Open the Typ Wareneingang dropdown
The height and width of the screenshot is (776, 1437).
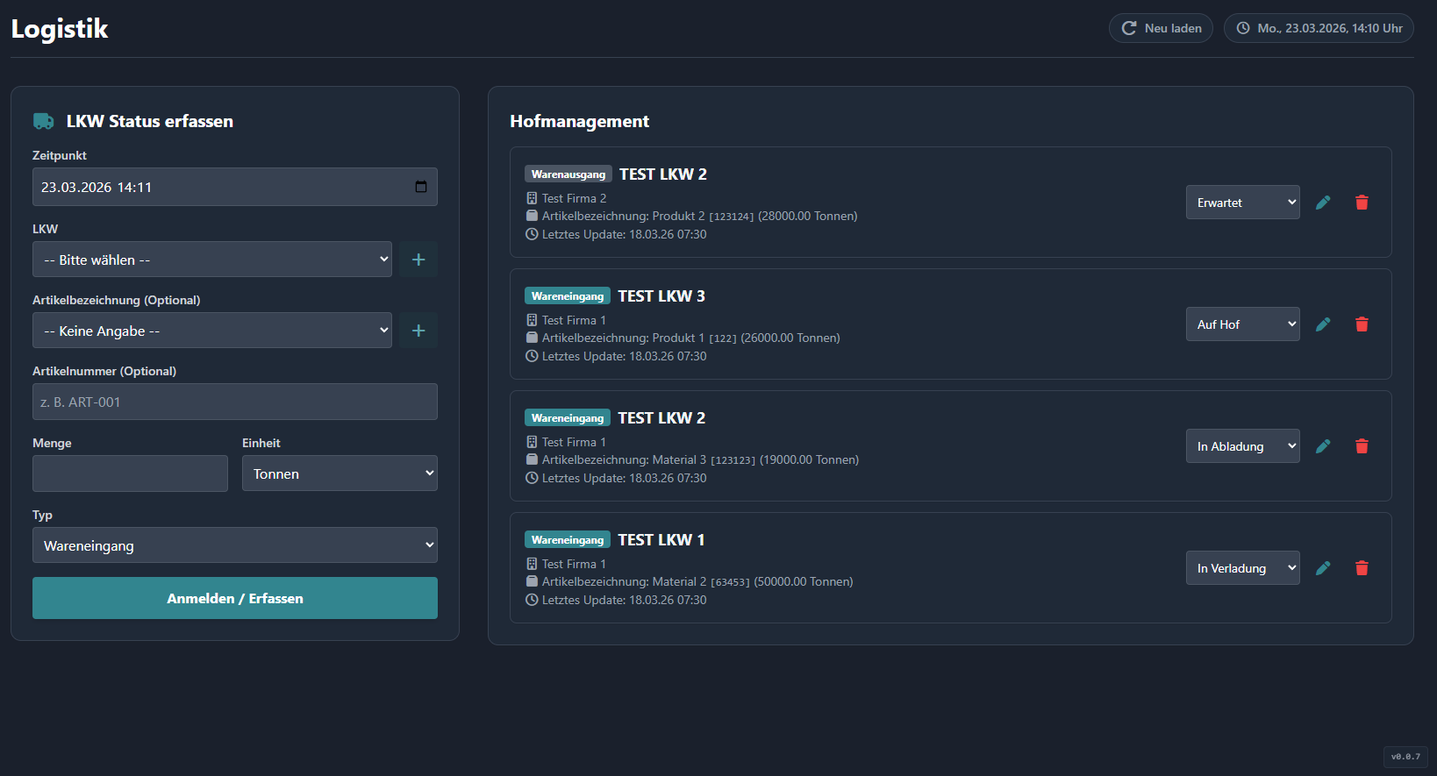(x=234, y=545)
